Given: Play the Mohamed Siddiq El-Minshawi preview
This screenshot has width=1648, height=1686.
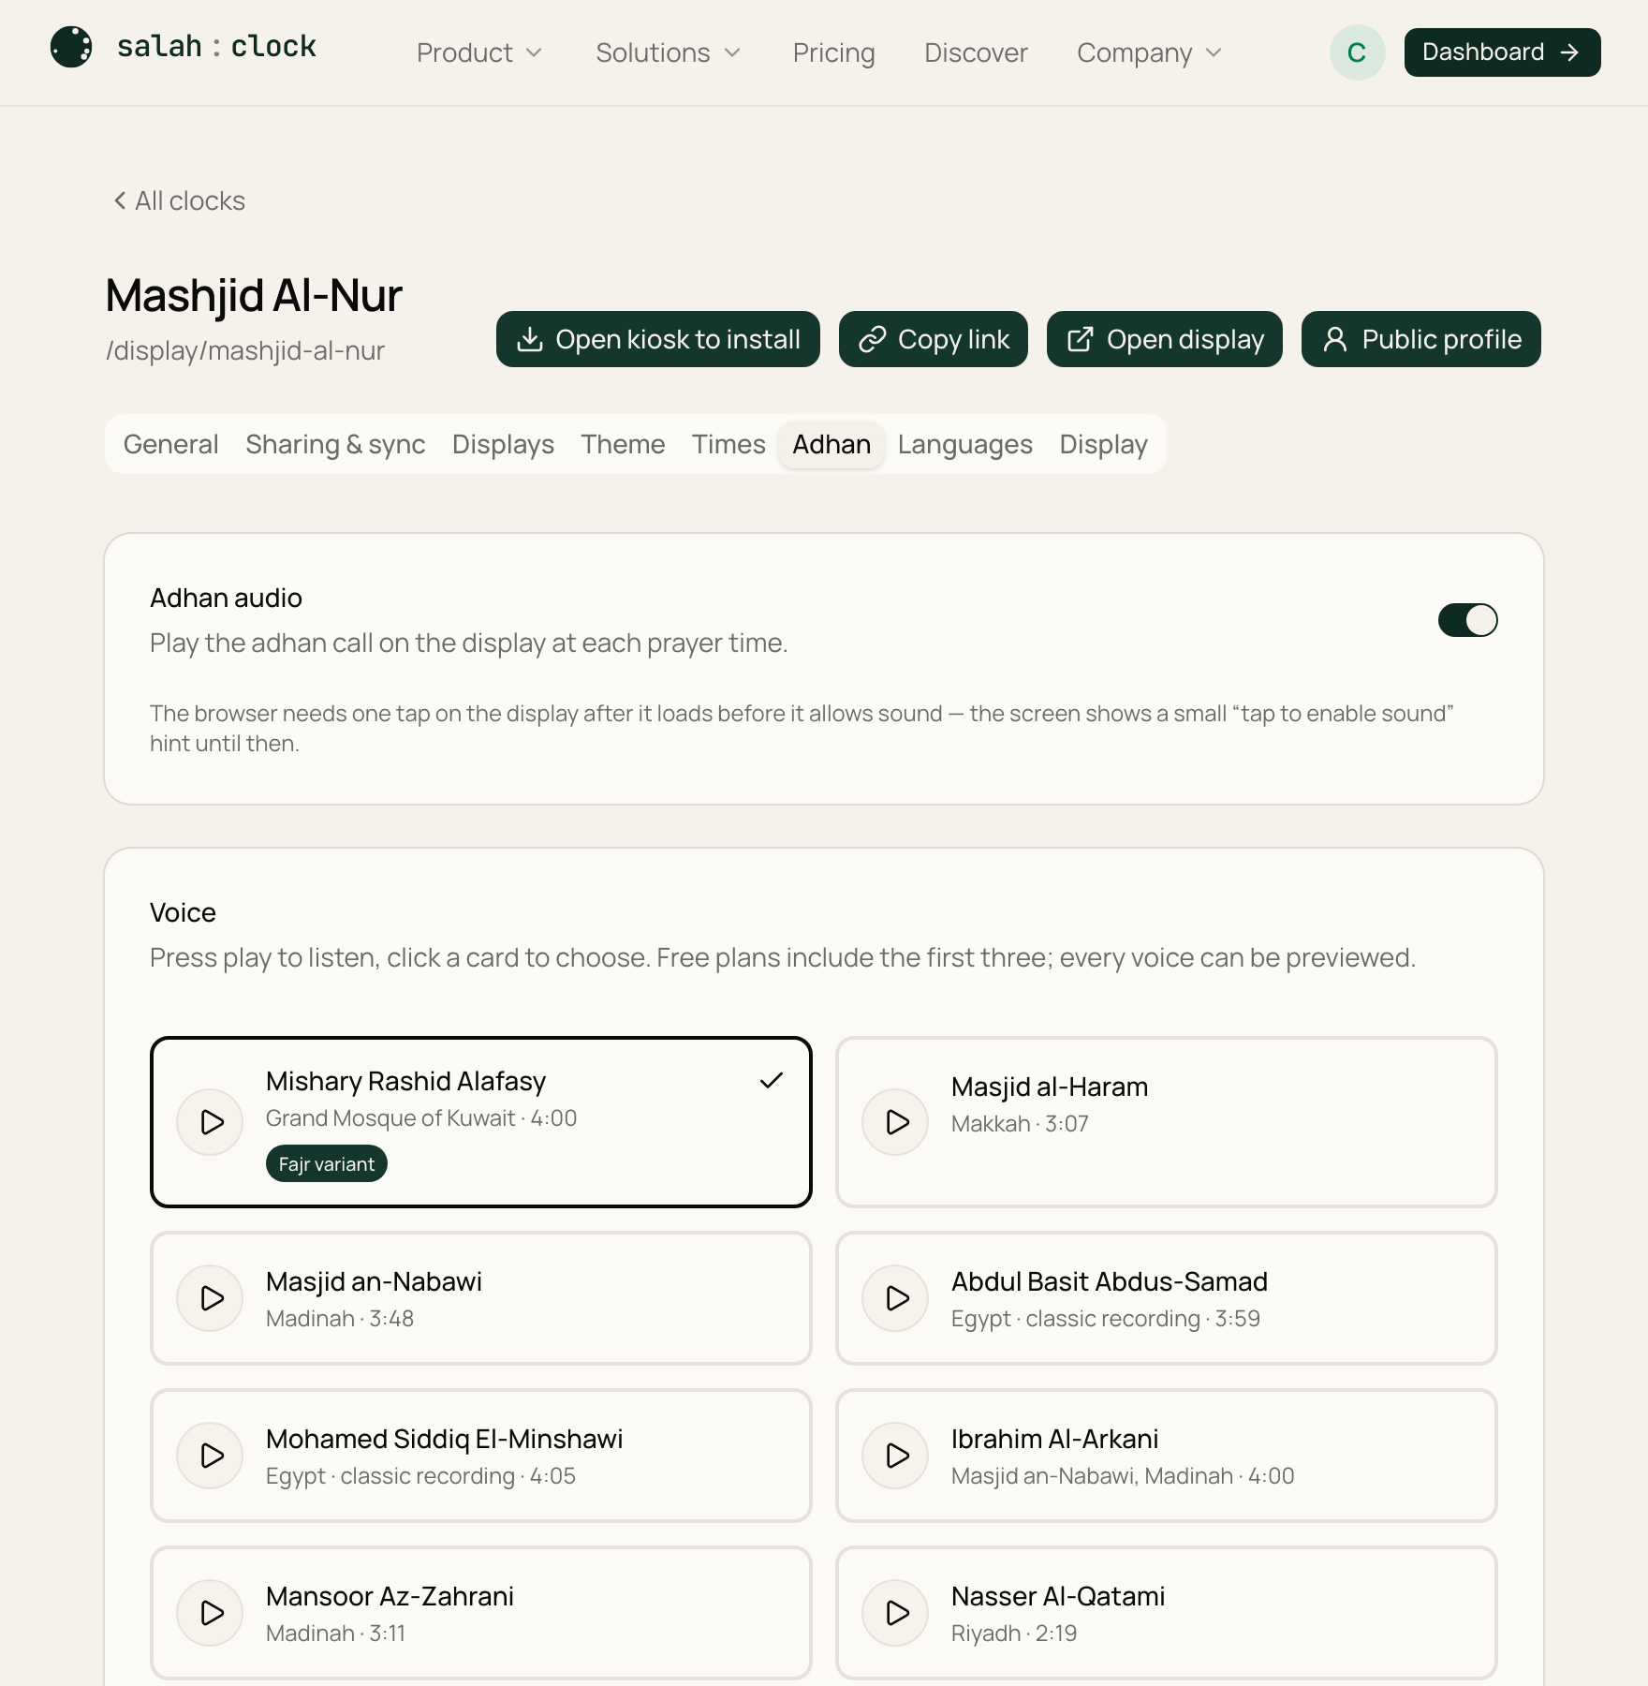Looking at the screenshot, I should click(211, 1456).
